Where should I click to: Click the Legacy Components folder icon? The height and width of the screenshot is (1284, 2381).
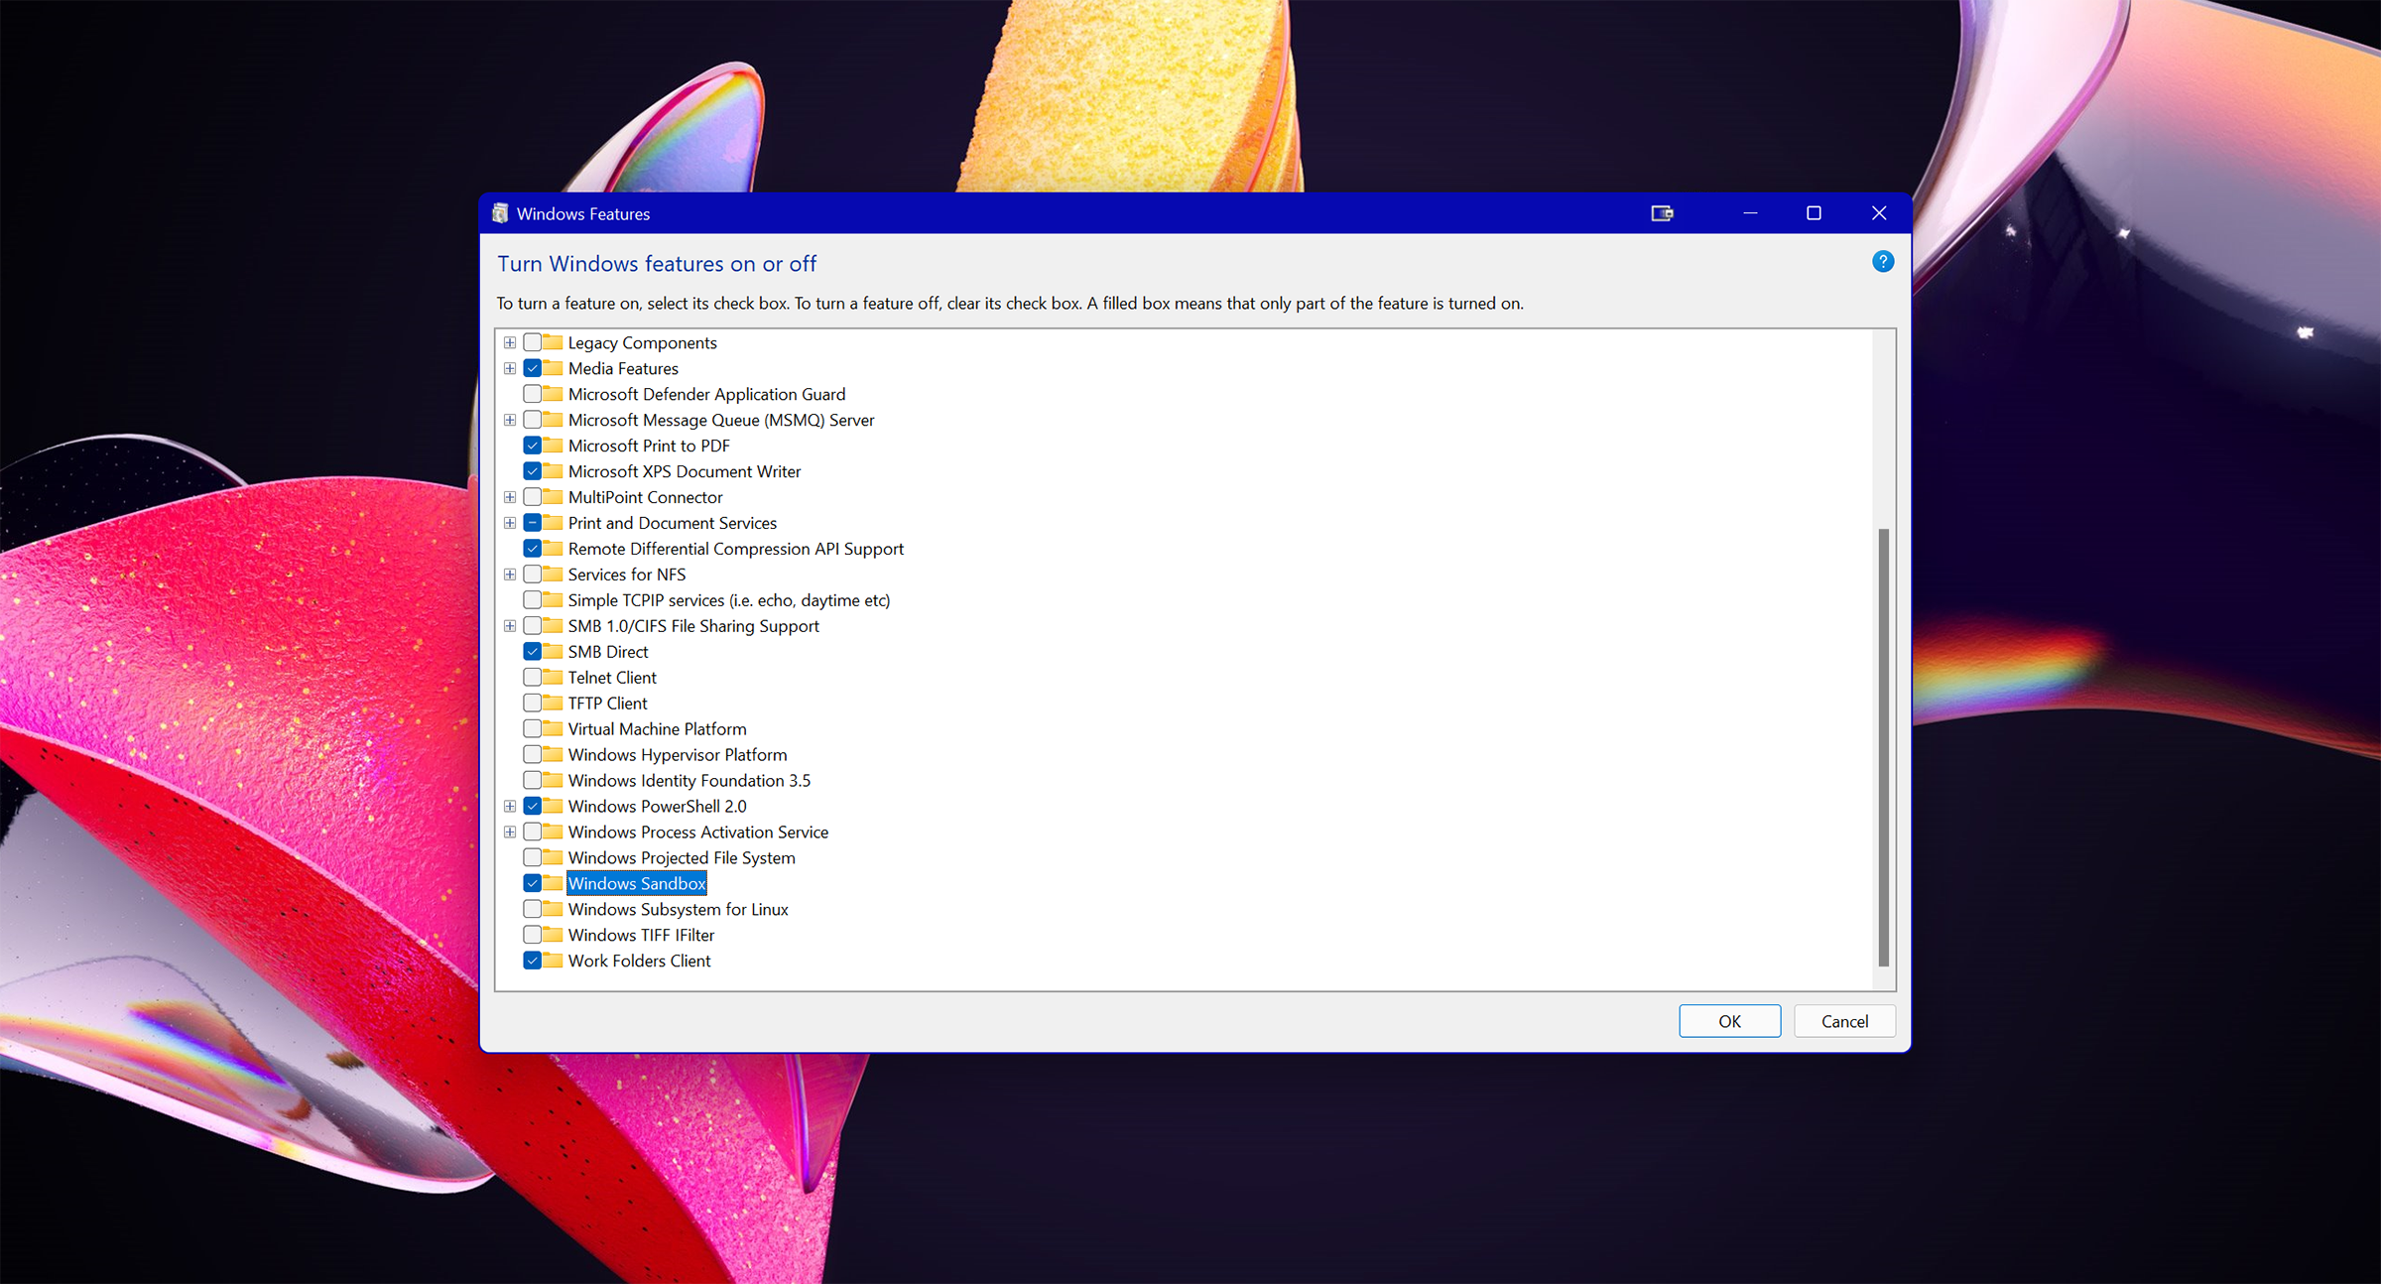pos(554,342)
